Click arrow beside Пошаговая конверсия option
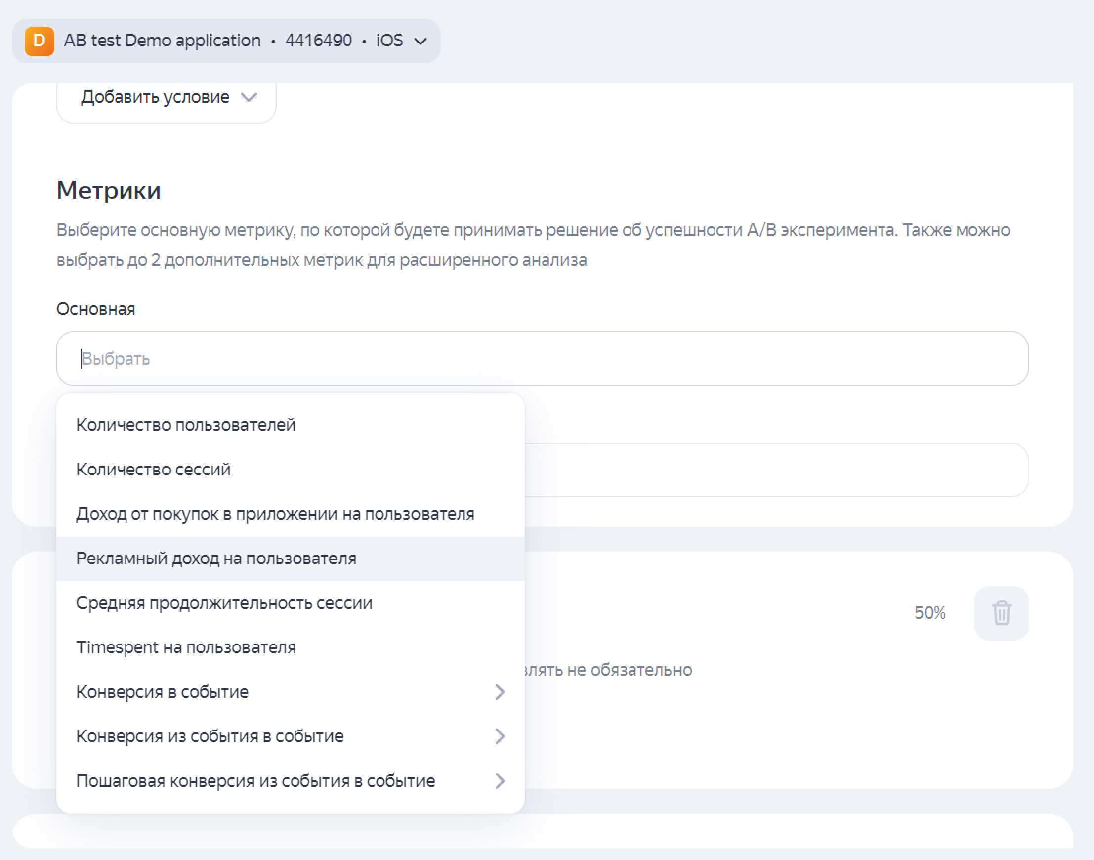Screen dimensions: 1094x860 click(500, 781)
